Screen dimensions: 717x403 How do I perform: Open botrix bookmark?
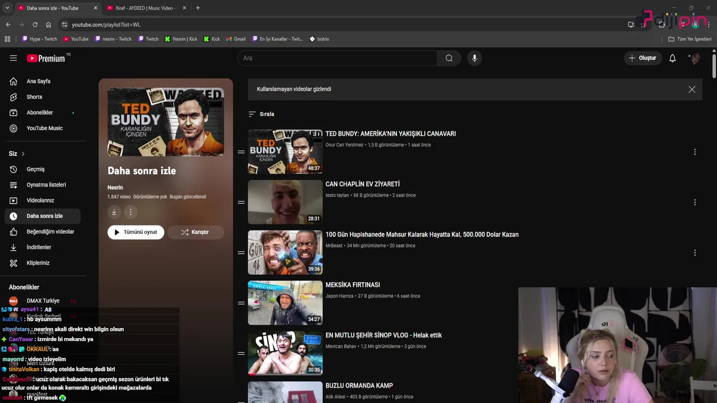pos(319,39)
